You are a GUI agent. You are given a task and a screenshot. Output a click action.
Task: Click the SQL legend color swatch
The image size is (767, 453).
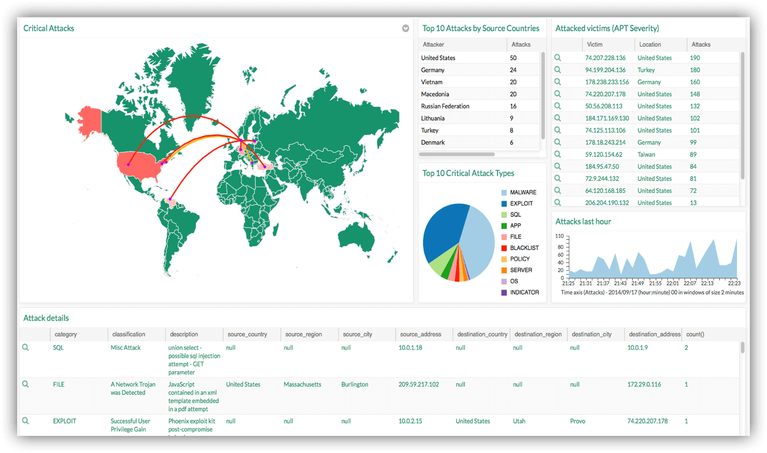coord(504,215)
